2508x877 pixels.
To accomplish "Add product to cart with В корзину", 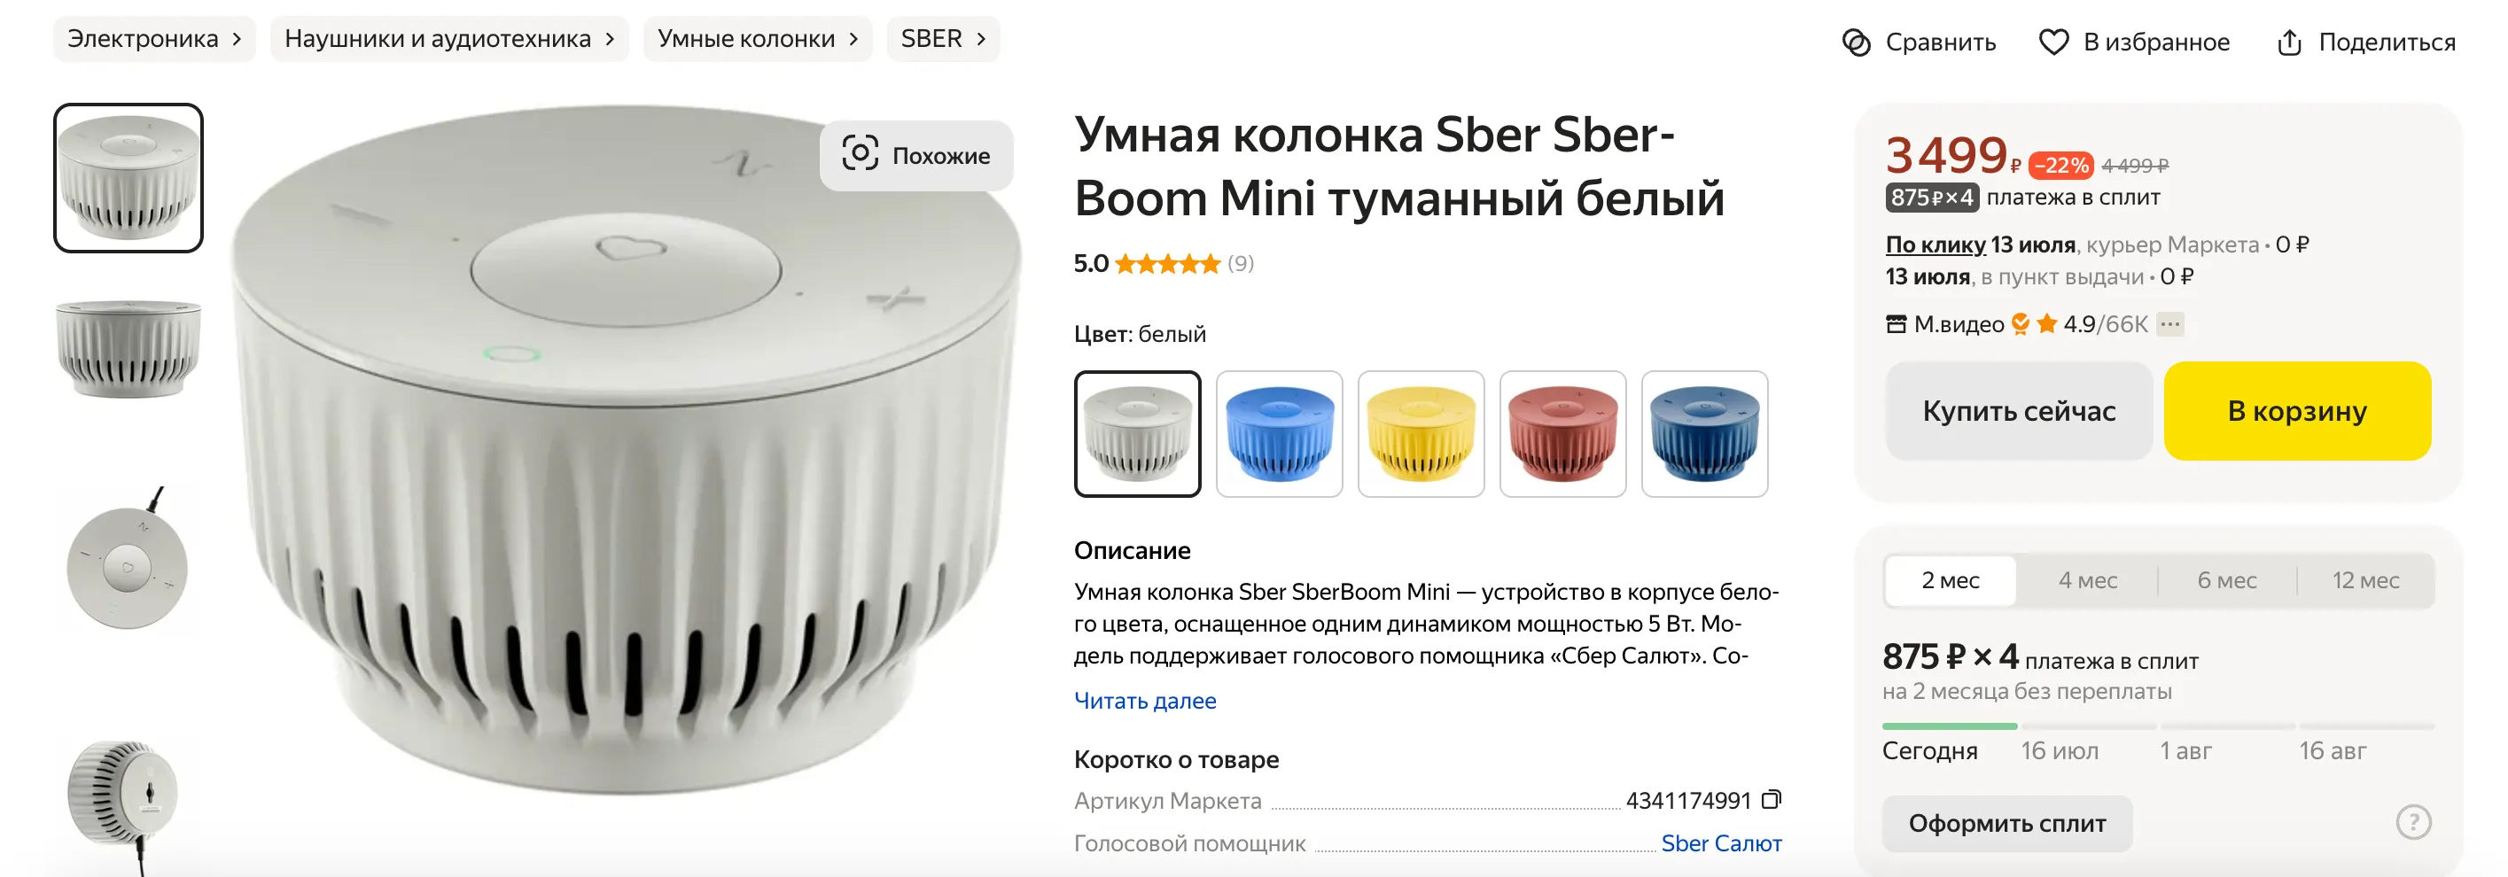I will pyautogui.click(x=2297, y=411).
